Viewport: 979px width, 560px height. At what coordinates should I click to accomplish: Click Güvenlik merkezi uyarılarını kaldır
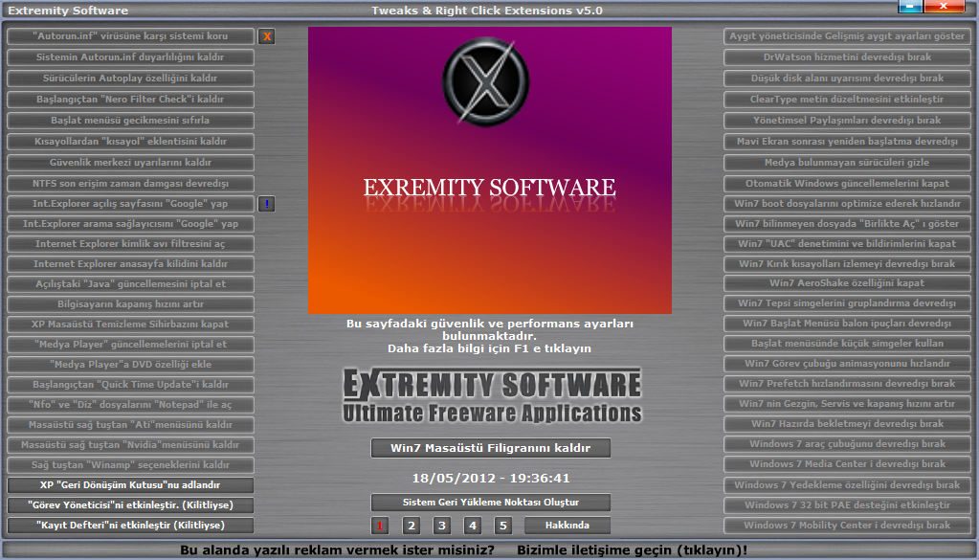[x=130, y=163]
